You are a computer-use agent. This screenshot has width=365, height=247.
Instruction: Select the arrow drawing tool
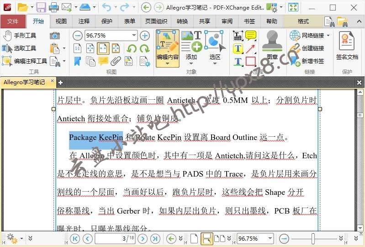tap(251, 48)
